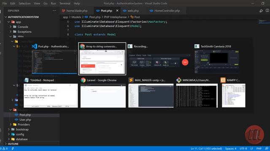The width and height of the screenshot is (270, 151).
Task: Switch to Laravel - Google Chrome window
Action: coord(103,96)
